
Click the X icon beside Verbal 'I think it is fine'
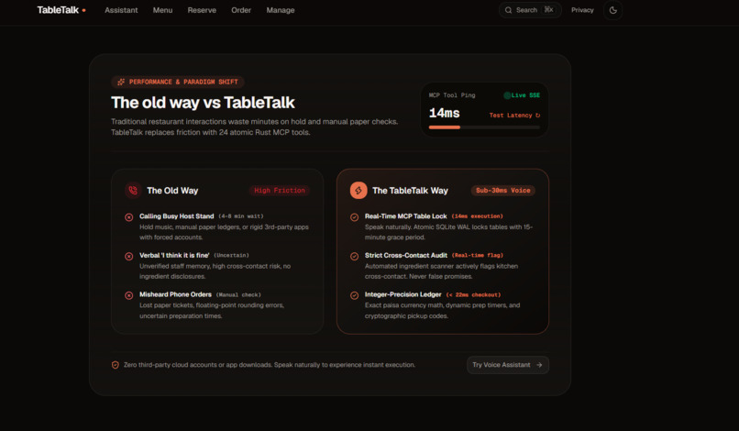(128, 257)
